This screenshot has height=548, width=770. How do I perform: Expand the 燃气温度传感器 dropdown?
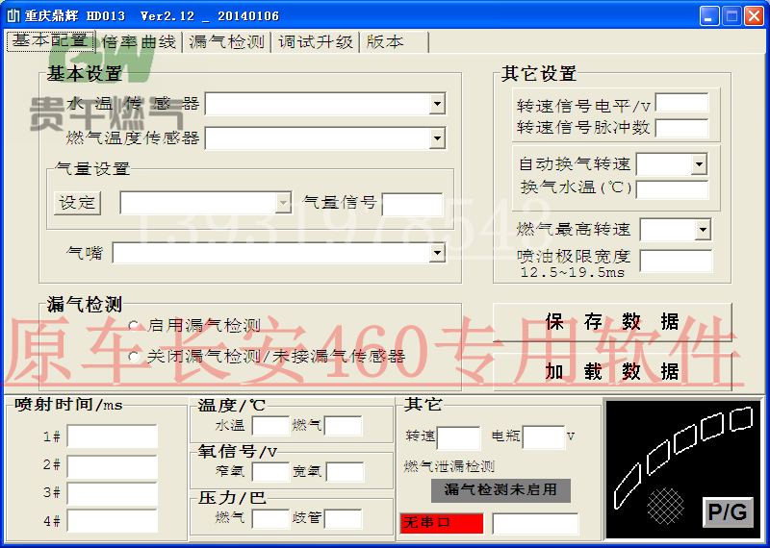pos(437,138)
